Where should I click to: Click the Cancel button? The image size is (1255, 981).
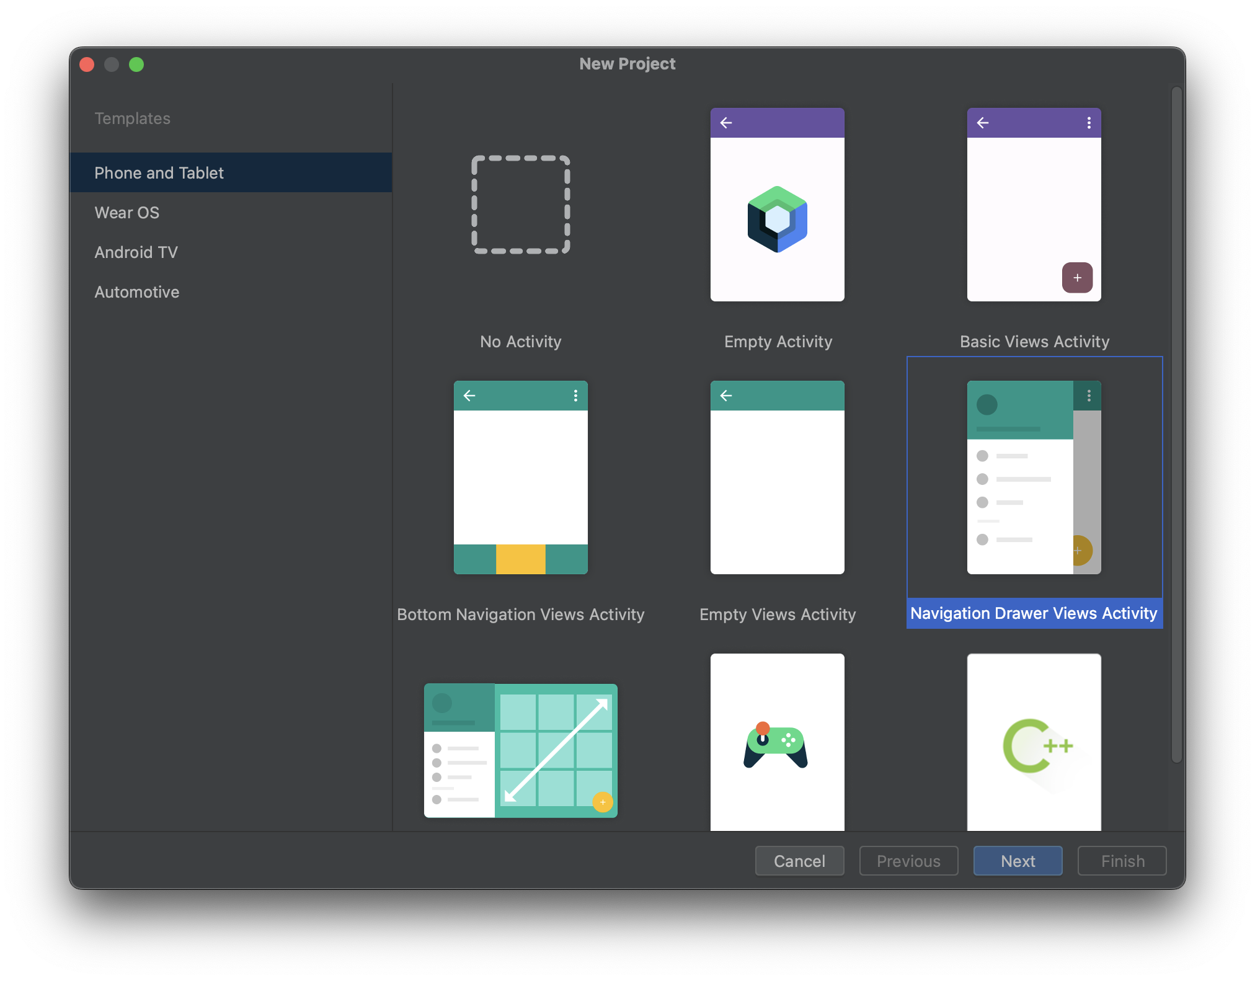pyautogui.click(x=799, y=861)
